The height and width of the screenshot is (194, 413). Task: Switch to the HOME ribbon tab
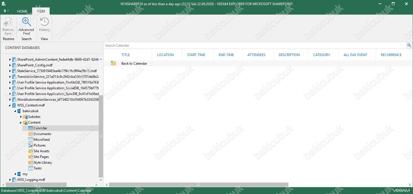22,11
